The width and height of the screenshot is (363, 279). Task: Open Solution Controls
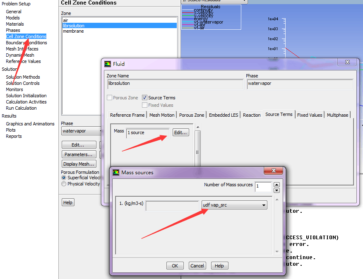pyautogui.click(x=23, y=83)
